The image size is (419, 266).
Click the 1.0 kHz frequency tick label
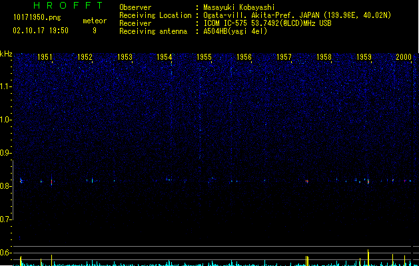5,120
